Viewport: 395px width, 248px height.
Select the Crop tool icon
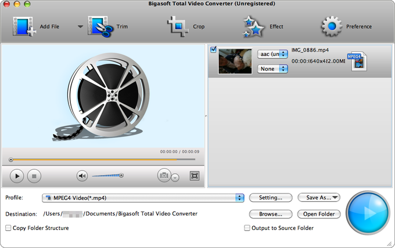coord(178,27)
